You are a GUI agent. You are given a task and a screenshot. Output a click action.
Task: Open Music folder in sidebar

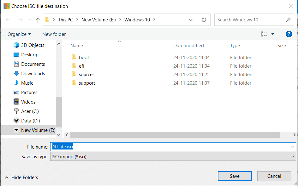27,83
